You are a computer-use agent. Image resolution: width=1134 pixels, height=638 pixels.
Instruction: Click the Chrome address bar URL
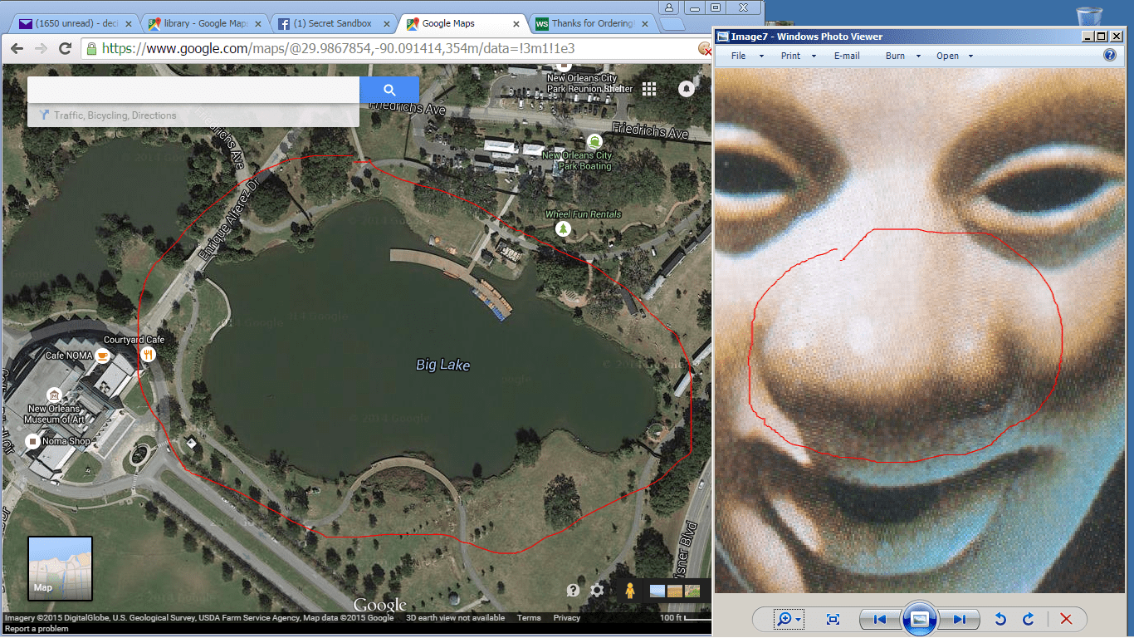338,48
